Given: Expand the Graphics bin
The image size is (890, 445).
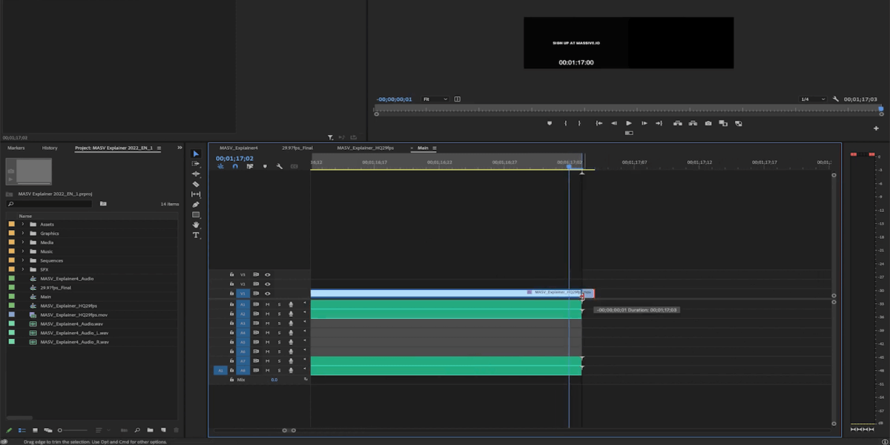Looking at the screenshot, I should [23, 233].
